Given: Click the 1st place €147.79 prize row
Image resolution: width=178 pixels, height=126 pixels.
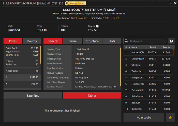Looking at the screenshot, I should click(x=22, y=77).
